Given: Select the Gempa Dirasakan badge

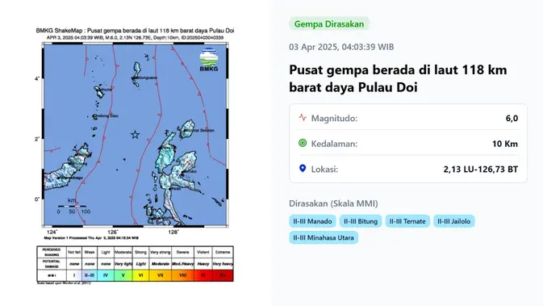Looking at the screenshot, I should point(329,24).
